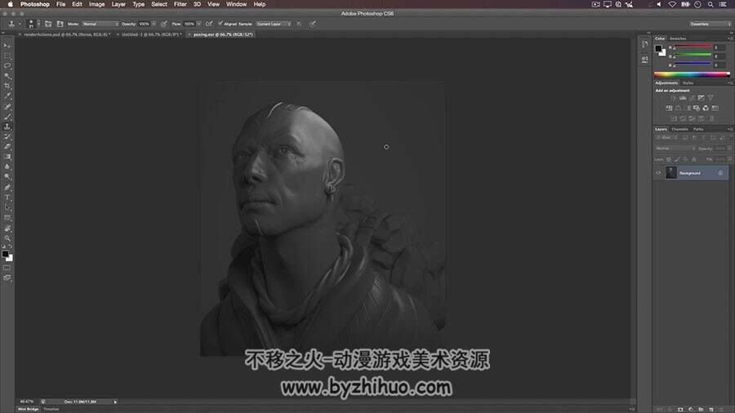Open the Layer menu
This screenshot has width=735, height=413.
(118, 4)
